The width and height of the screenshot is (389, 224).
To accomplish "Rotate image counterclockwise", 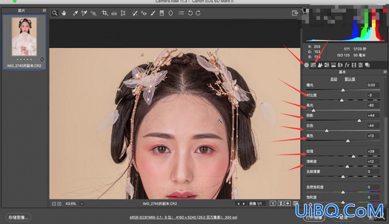I will coord(190,13).
